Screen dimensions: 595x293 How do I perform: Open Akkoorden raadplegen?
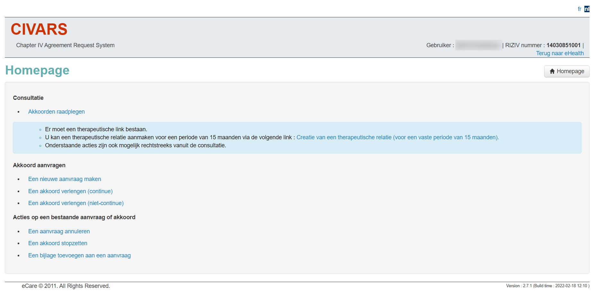pyautogui.click(x=57, y=112)
